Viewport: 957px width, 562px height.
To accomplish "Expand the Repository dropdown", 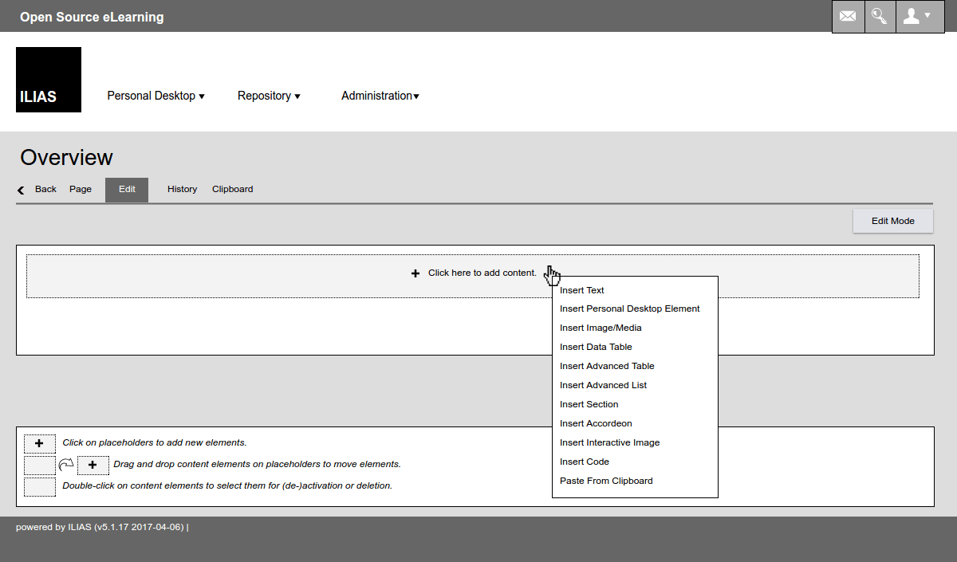I will (x=269, y=96).
